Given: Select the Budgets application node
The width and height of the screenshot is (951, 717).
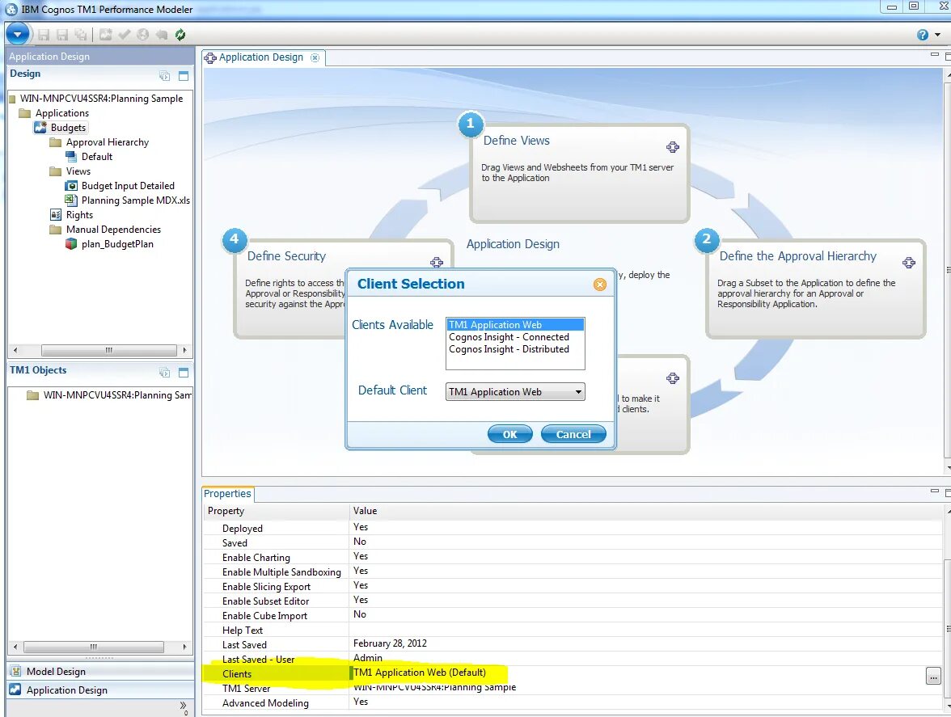Looking at the screenshot, I should point(68,127).
